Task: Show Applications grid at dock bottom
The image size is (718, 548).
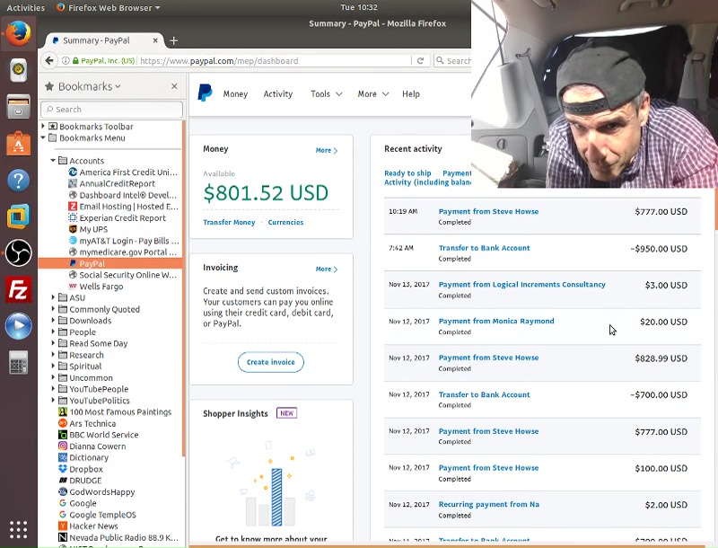Action: point(18,530)
